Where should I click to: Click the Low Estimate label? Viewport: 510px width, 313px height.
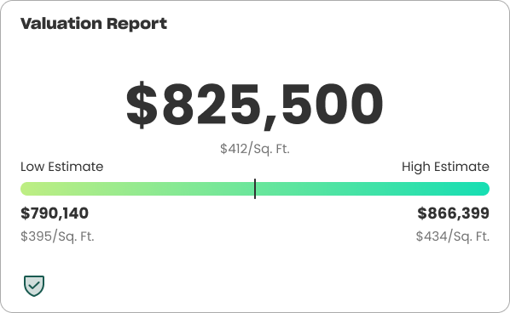coord(61,167)
